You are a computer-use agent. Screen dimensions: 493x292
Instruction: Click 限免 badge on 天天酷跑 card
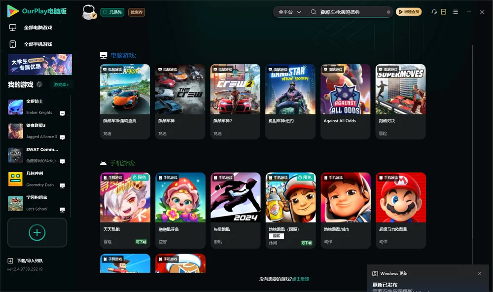(140, 178)
